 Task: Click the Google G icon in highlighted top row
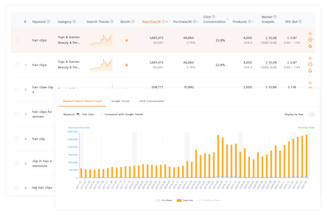(310, 46)
